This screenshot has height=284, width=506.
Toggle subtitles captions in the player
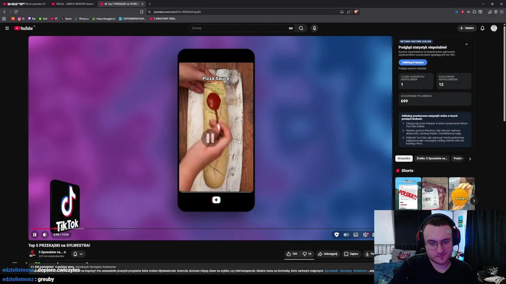(356, 235)
